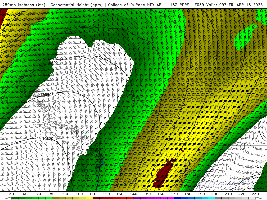Click the 60 knots color bar label
Screen dimensions: 267x200
(25, 194)
